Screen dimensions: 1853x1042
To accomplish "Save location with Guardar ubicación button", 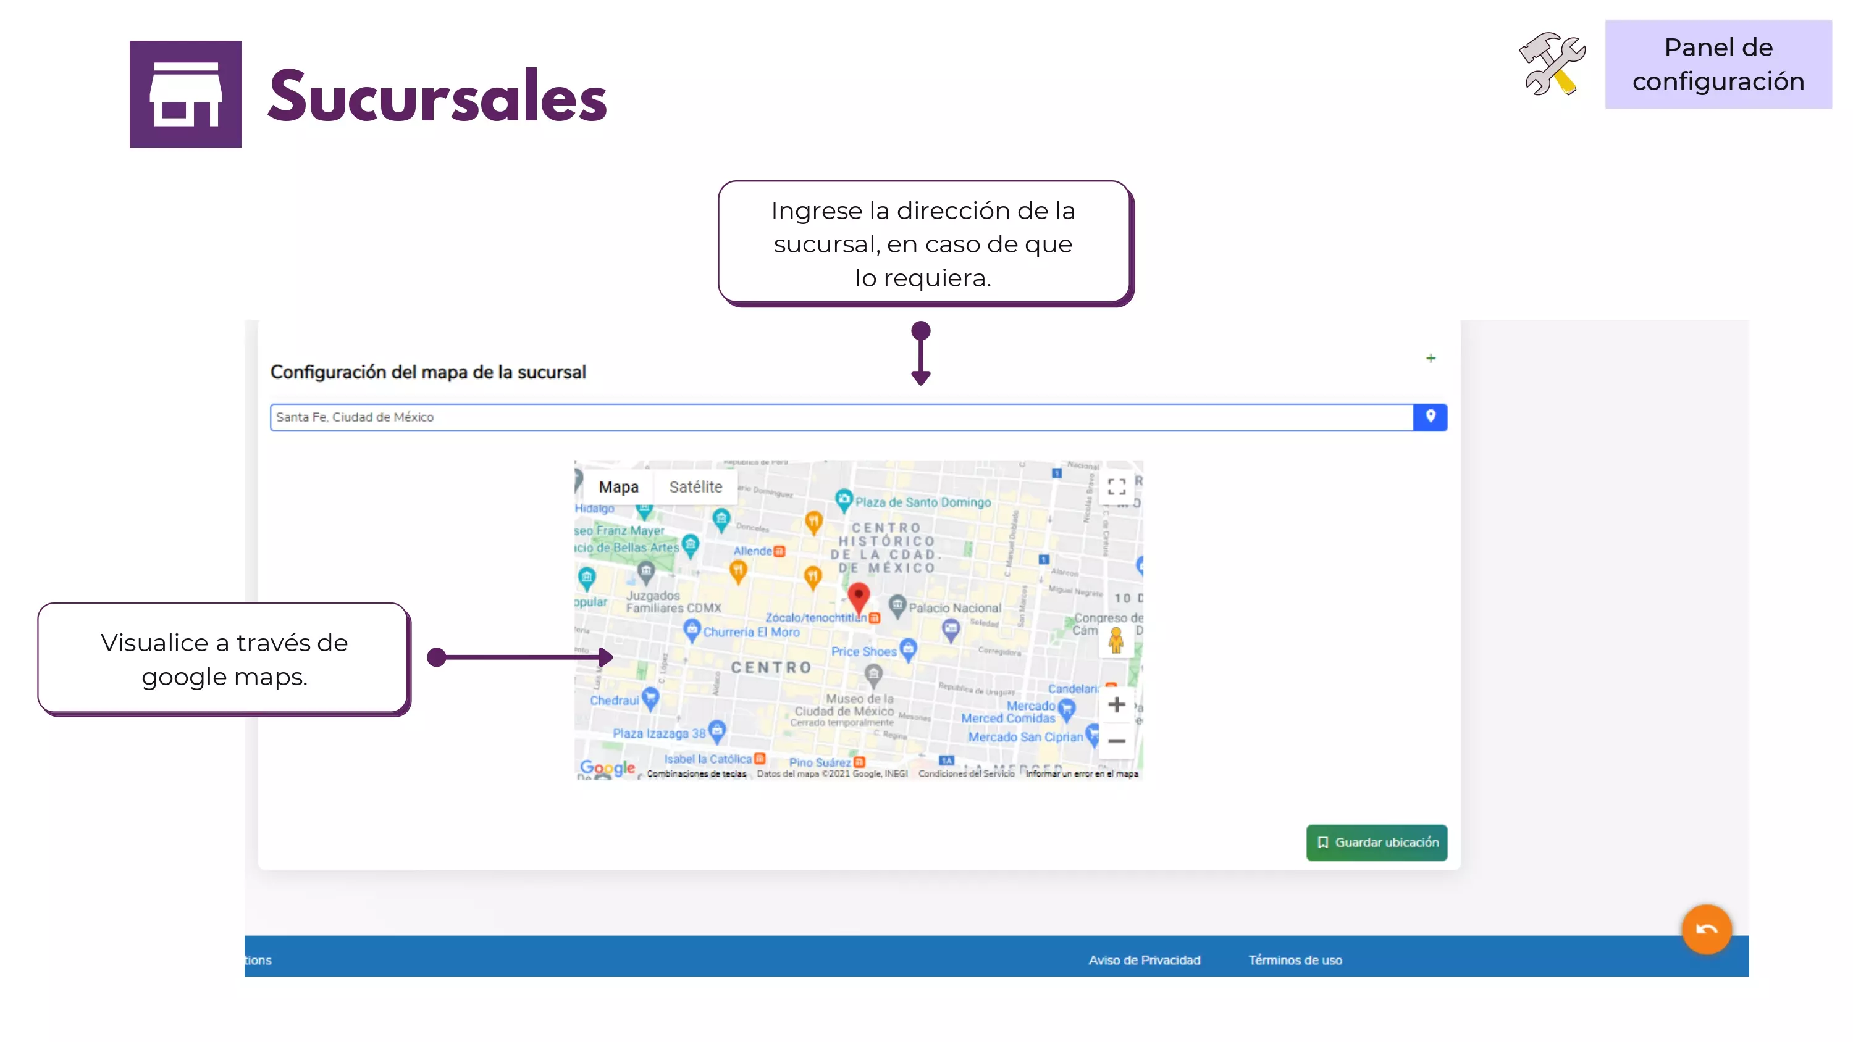I will click(x=1377, y=842).
